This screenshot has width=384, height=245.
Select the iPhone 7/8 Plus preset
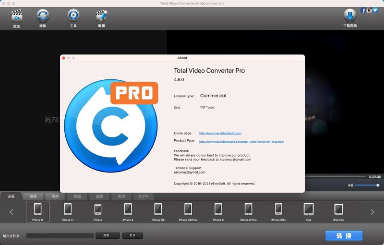coord(188,212)
